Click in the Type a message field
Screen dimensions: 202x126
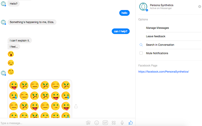click(x=42, y=123)
